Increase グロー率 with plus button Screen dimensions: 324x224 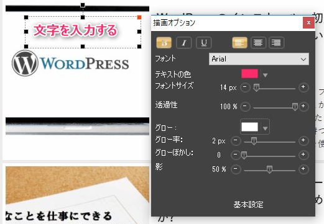(303, 141)
